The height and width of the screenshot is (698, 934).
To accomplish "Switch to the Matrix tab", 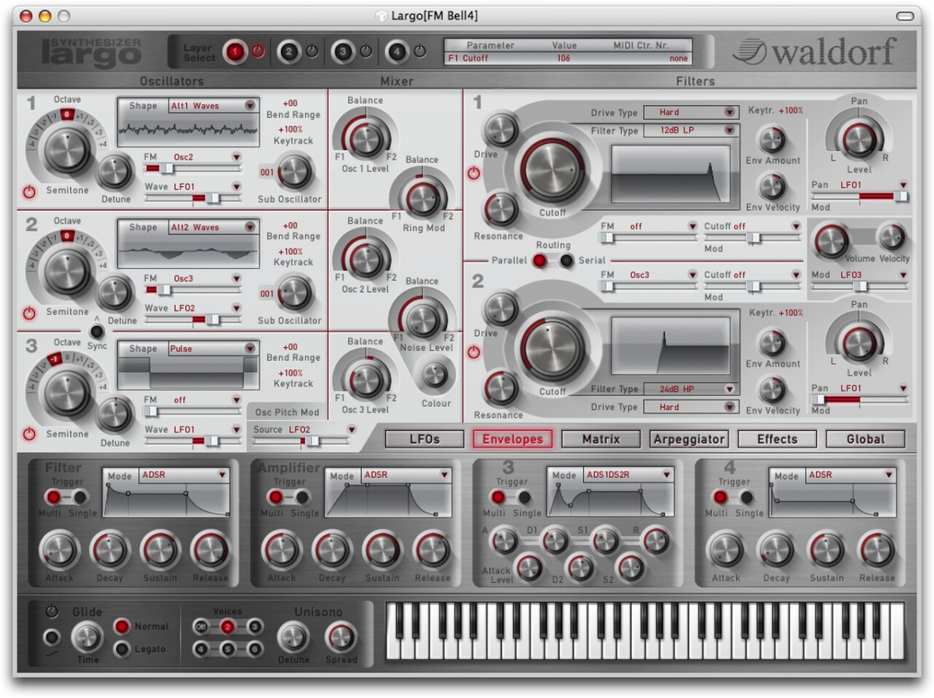I will 601,439.
